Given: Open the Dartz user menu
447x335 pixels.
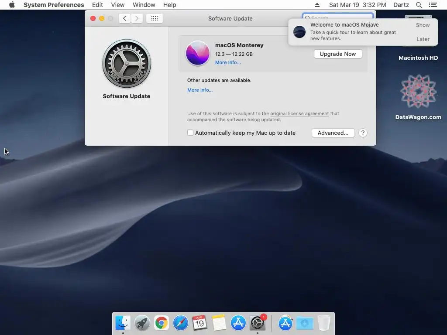Looking at the screenshot, I should pos(401,5).
